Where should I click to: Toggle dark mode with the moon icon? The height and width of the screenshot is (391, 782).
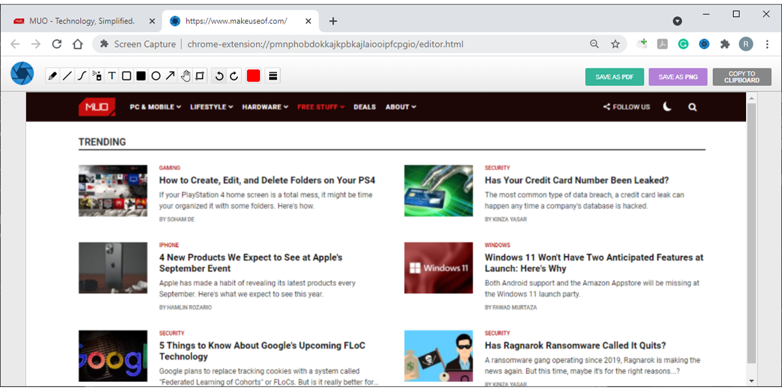tap(667, 106)
